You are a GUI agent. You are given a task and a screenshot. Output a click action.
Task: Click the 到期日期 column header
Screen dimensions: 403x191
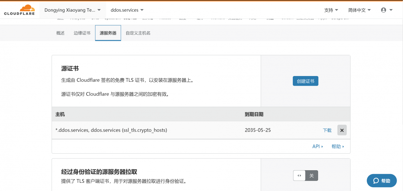click(254, 114)
